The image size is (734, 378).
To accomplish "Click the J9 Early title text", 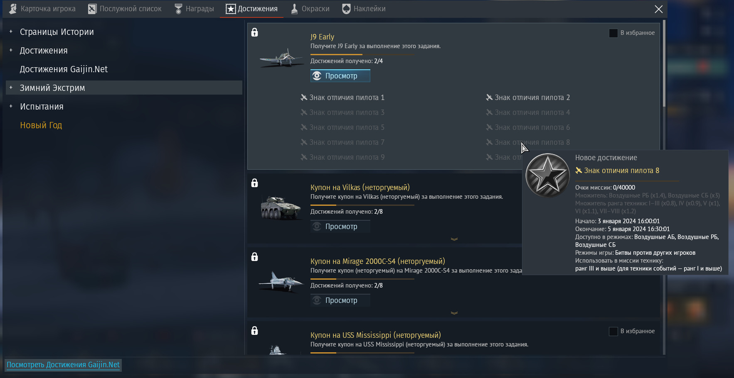I will tap(322, 37).
